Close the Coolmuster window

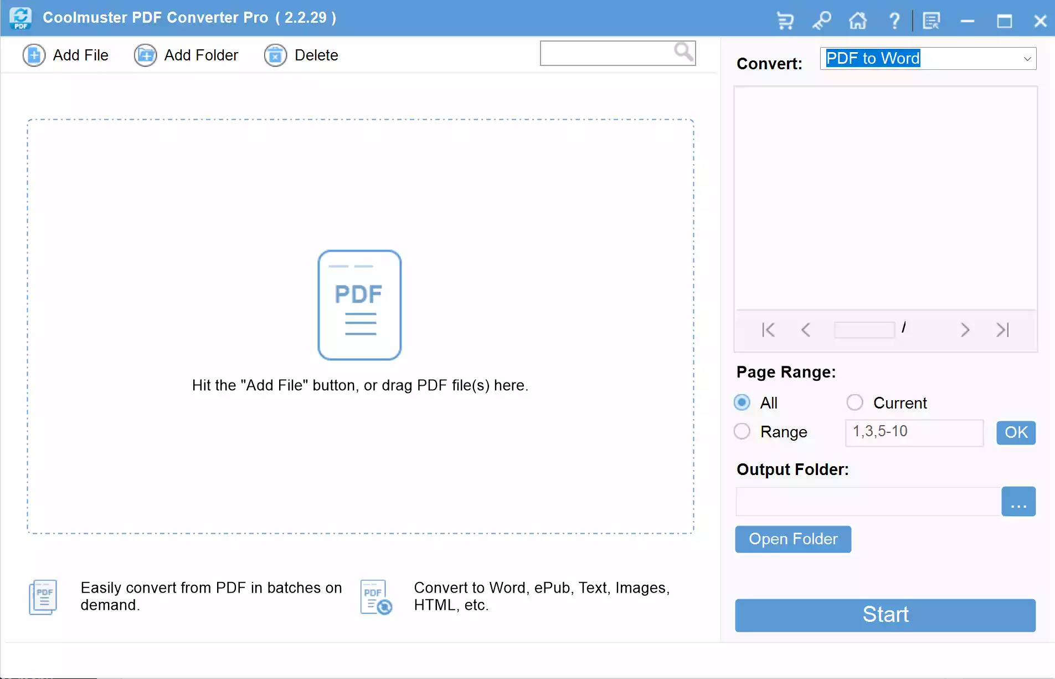pos(1040,21)
